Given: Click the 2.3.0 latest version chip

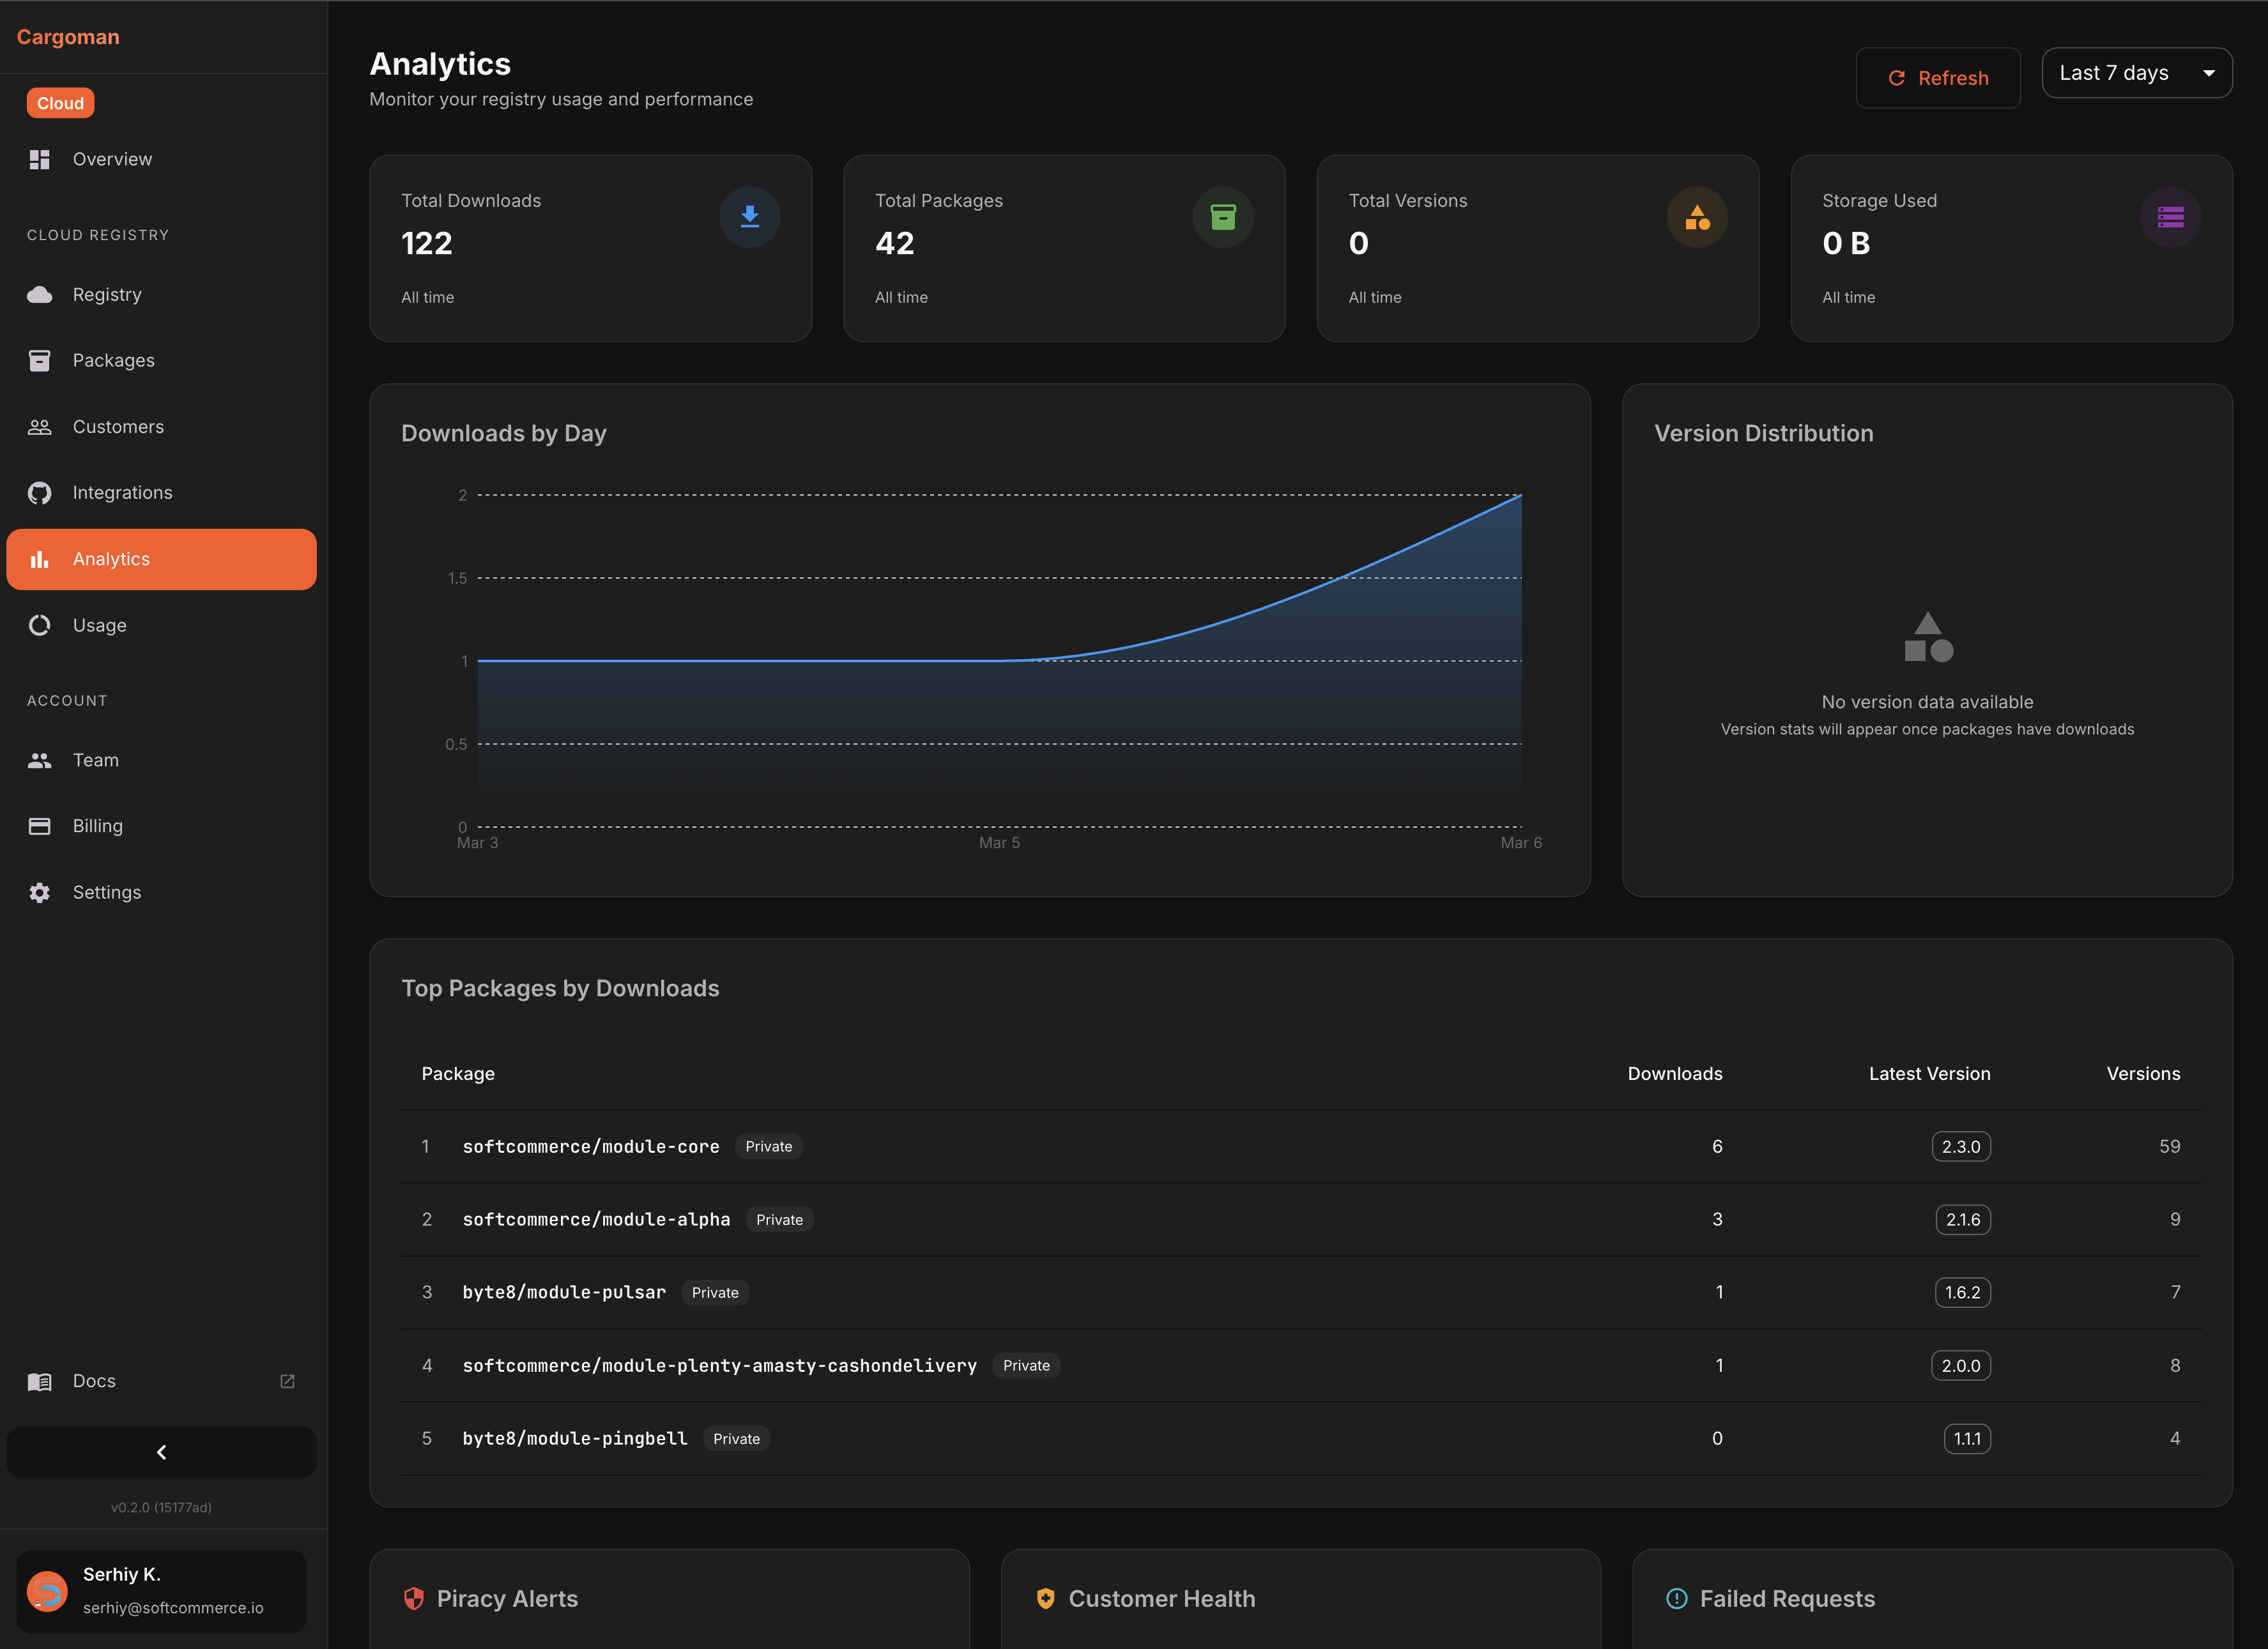Looking at the screenshot, I should pyautogui.click(x=1960, y=1146).
